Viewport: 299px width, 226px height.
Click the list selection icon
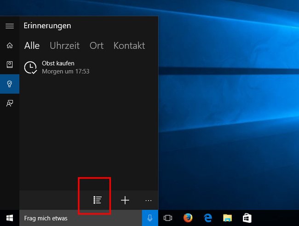pos(98,200)
